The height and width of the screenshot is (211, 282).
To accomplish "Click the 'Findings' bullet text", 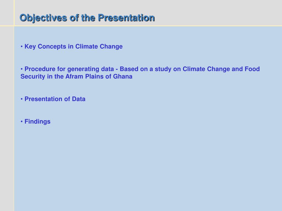I will 37,122.
